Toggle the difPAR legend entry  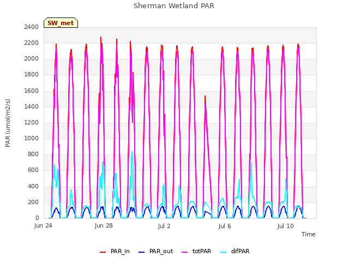(x=235, y=251)
